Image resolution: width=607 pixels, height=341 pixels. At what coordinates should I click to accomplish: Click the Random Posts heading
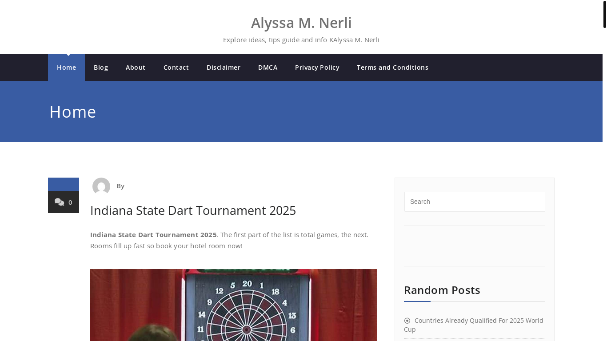(x=442, y=290)
